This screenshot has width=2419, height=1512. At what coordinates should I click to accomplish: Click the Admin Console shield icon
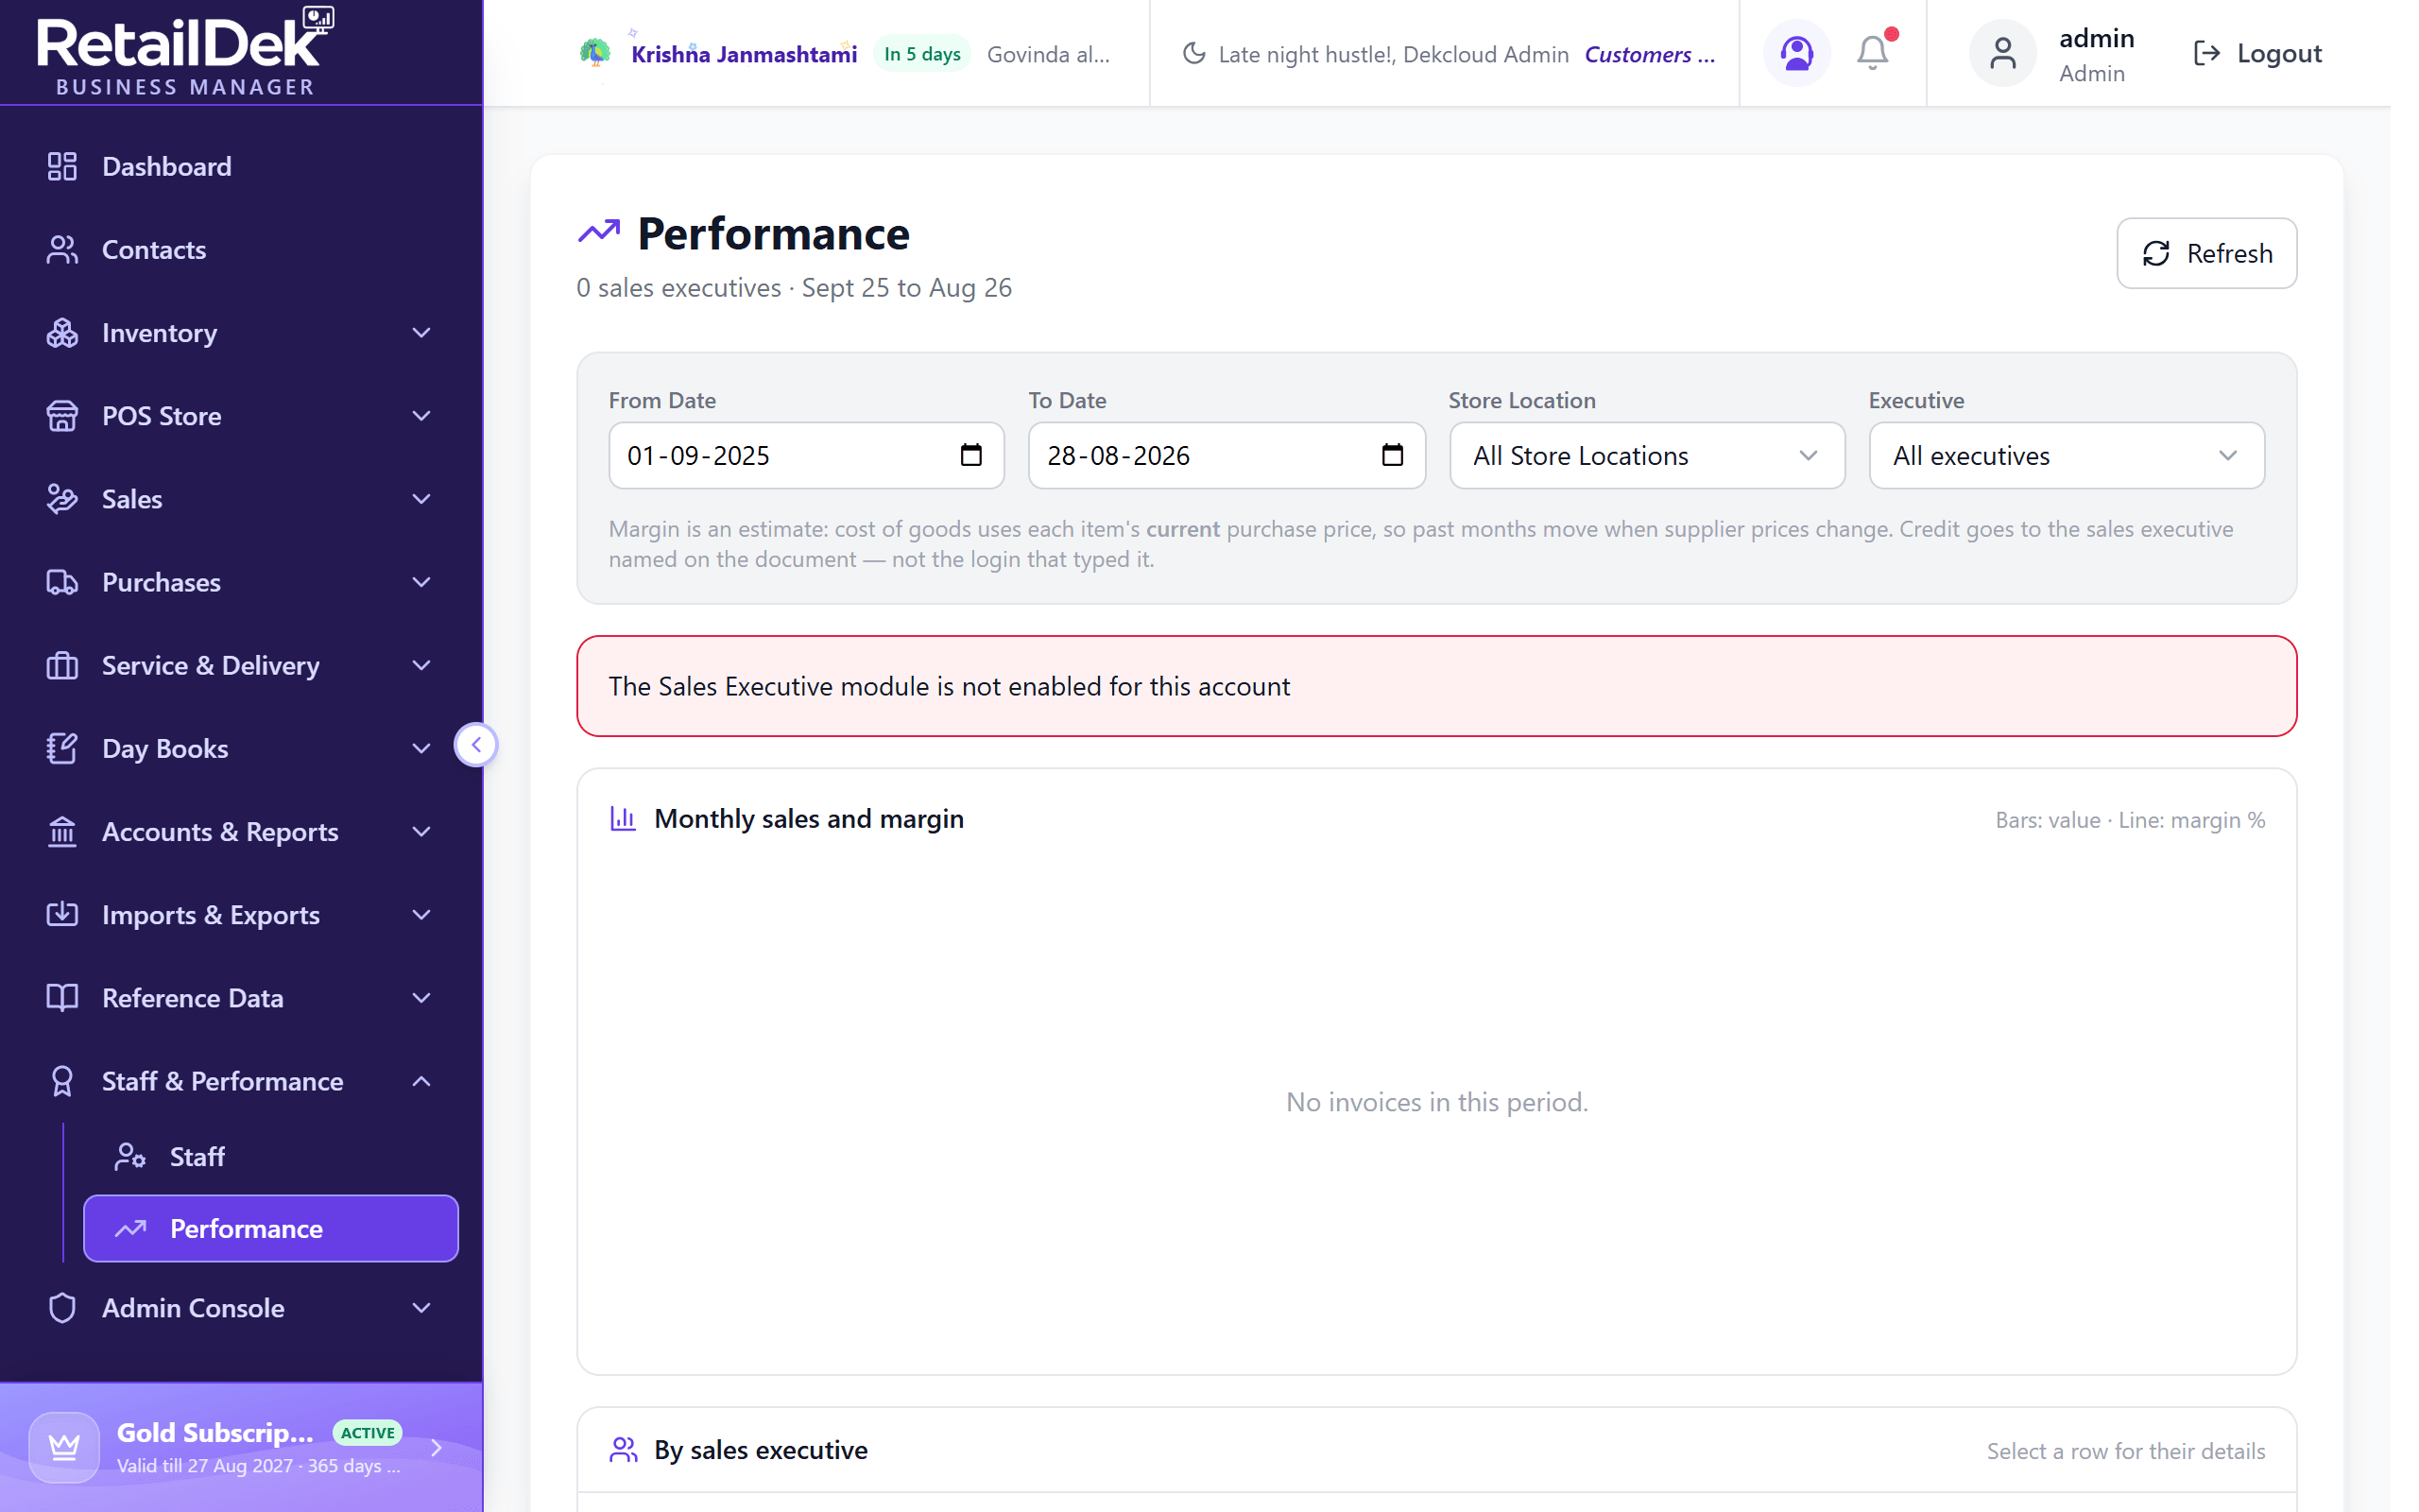click(x=62, y=1307)
